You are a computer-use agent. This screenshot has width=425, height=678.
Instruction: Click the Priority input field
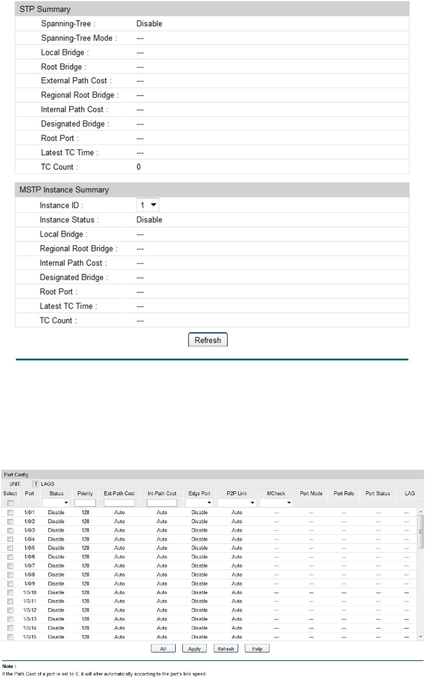85,503
